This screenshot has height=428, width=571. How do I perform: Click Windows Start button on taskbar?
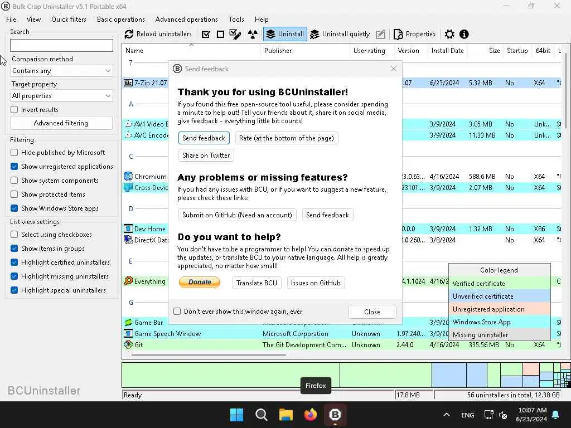(236, 415)
